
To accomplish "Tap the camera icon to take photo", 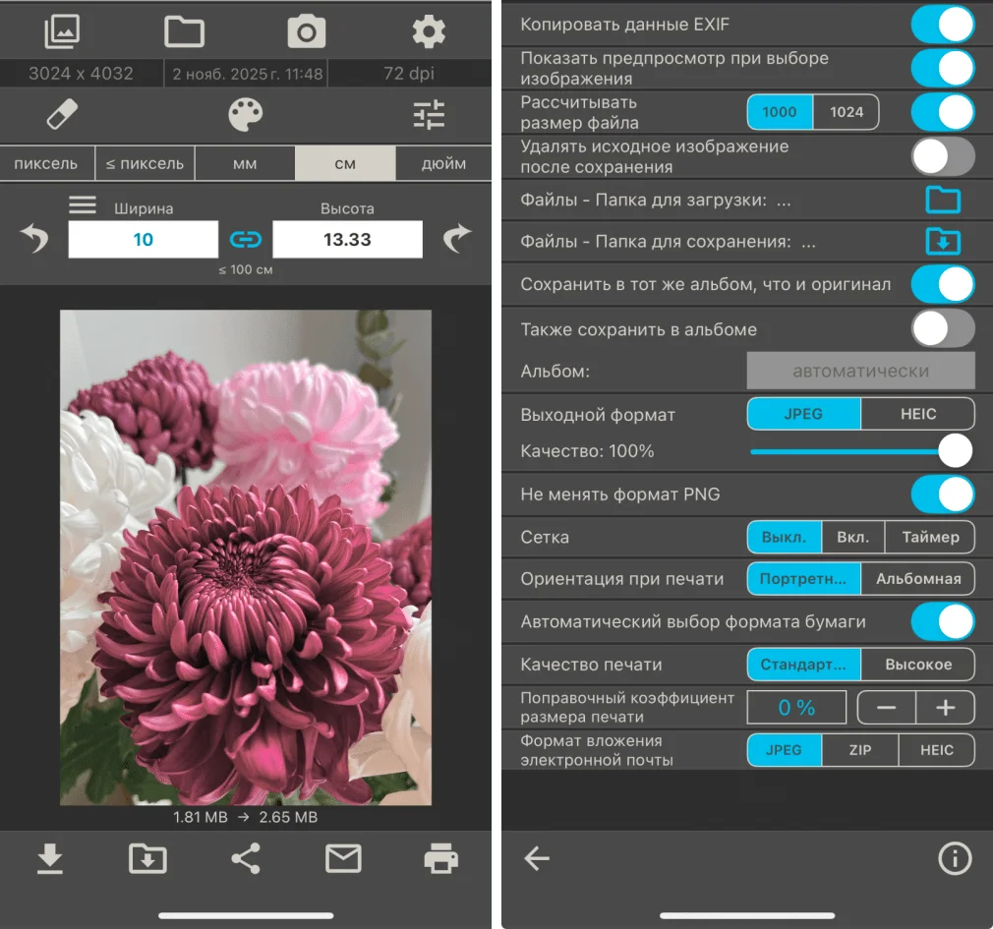I will click(306, 32).
